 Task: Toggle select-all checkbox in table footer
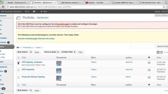click(18, 85)
